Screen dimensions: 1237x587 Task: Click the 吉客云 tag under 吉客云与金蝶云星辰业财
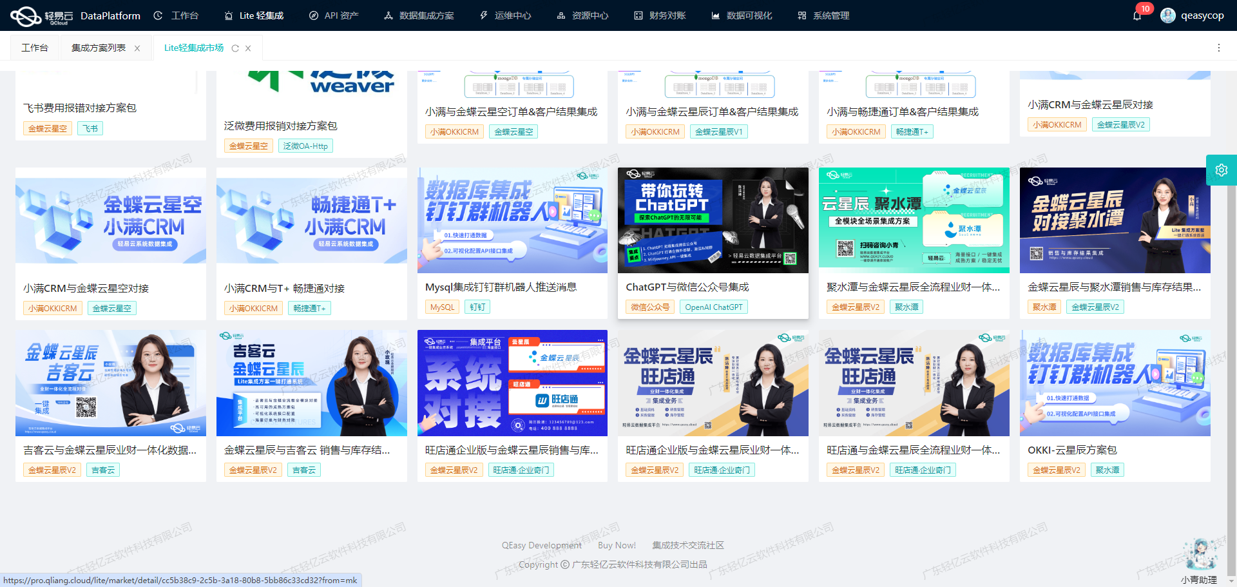pos(103,470)
